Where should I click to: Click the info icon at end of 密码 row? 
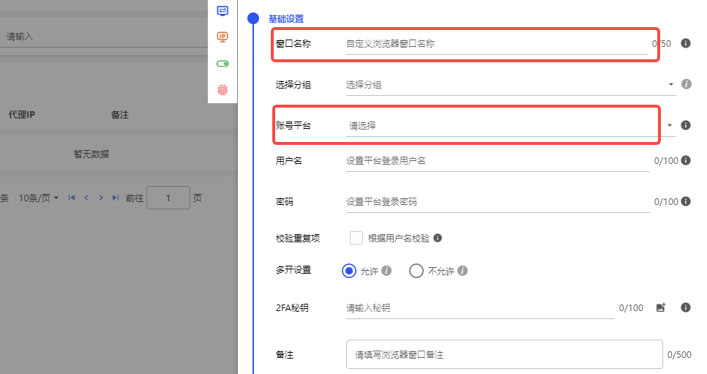coord(686,201)
